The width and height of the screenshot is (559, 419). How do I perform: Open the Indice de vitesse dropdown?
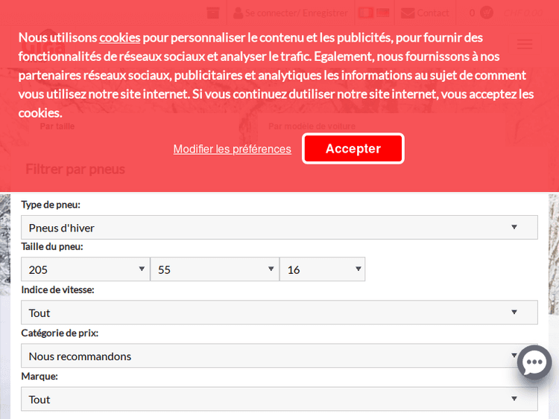click(279, 313)
